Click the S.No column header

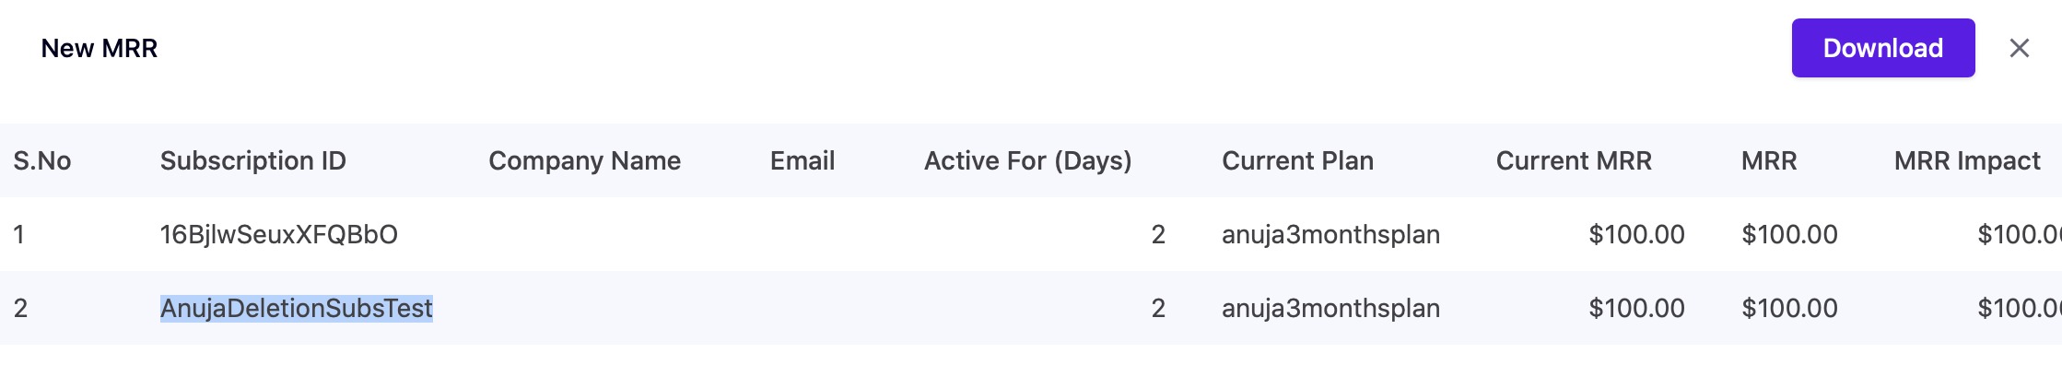pos(42,160)
